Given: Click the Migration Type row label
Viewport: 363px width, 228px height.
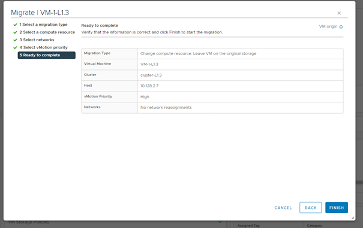Looking at the screenshot, I should [97, 53].
